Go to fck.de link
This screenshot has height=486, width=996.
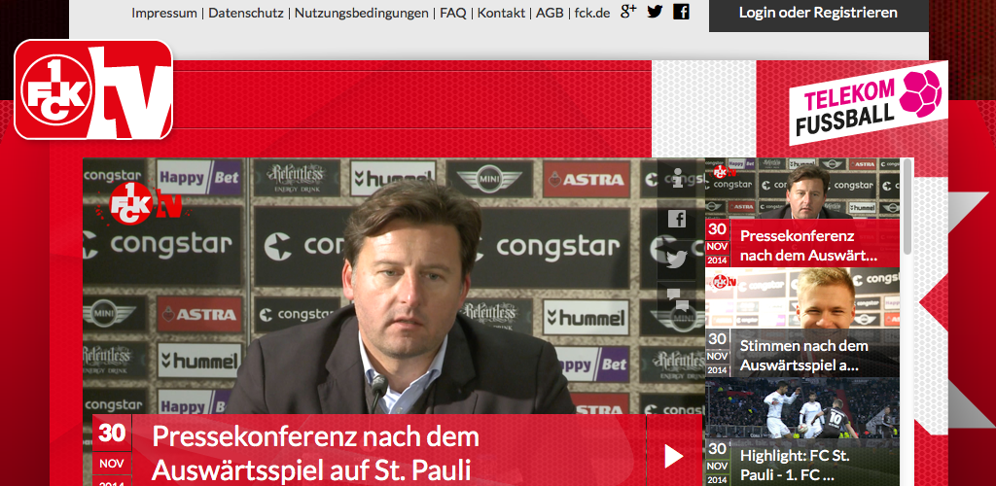(592, 13)
